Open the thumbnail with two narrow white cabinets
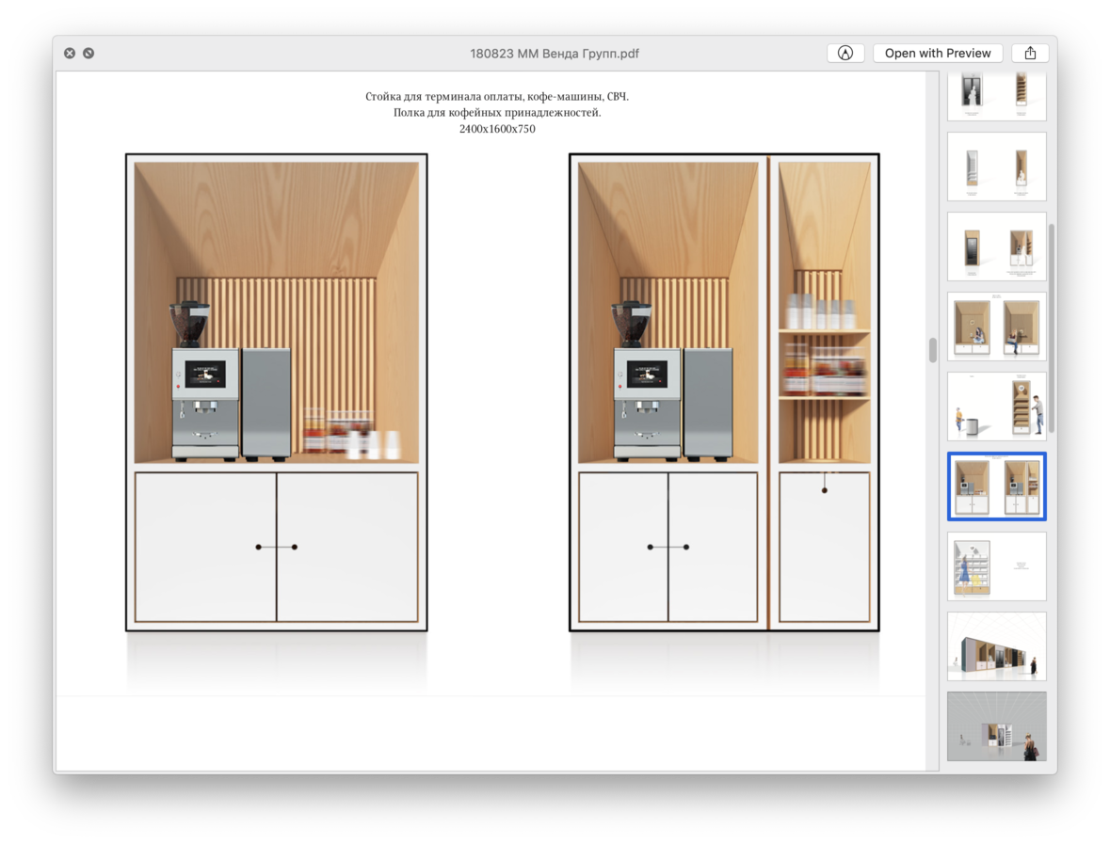Image resolution: width=1110 pixels, height=844 pixels. coord(996,167)
